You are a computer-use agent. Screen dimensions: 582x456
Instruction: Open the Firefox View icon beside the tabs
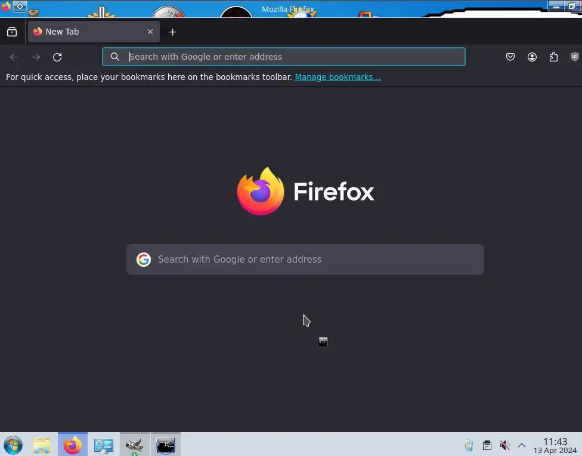(x=12, y=32)
